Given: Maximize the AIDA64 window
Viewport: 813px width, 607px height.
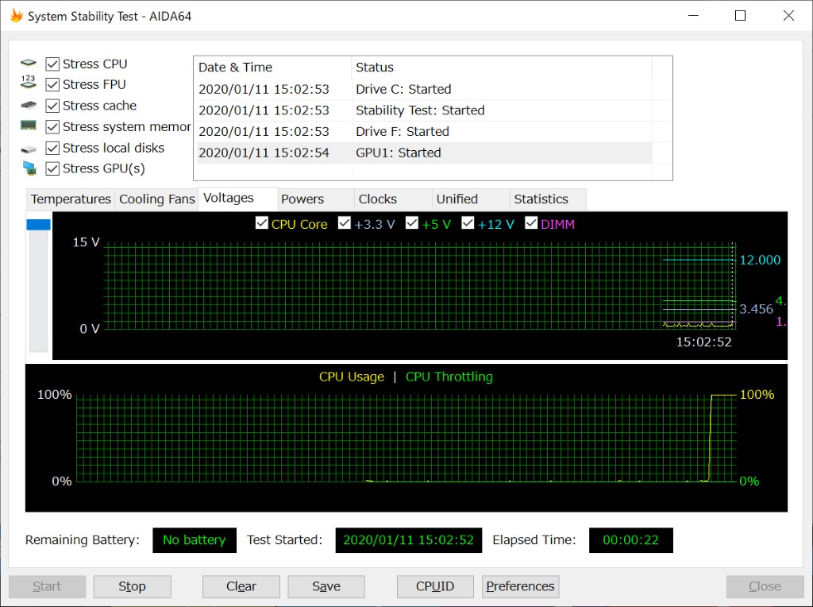Looking at the screenshot, I should pyautogui.click(x=741, y=16).
